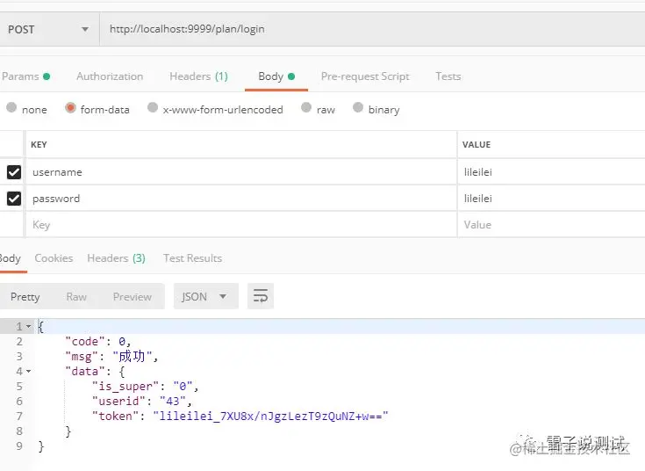Click the VALUE column header

tap(477, 145)
